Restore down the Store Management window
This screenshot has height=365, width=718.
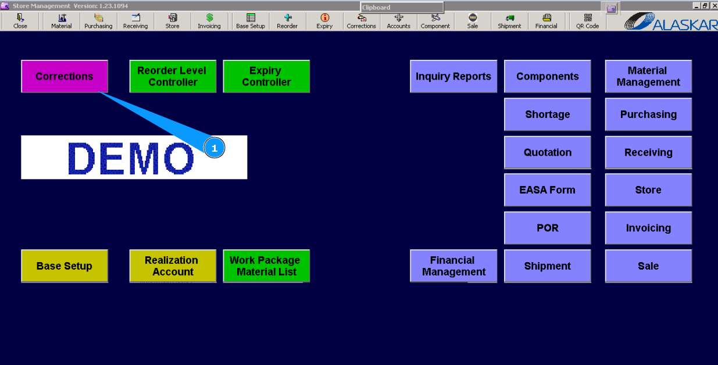coord(705,5)
